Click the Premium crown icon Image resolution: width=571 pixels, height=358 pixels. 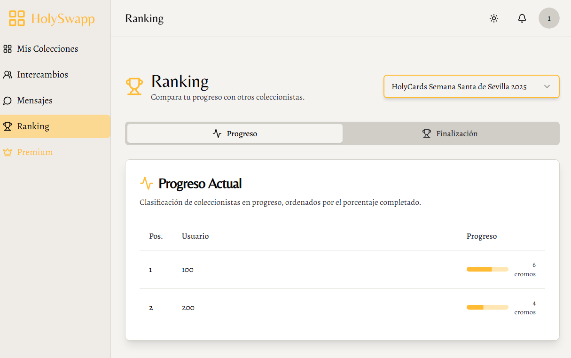coord(8,152)
